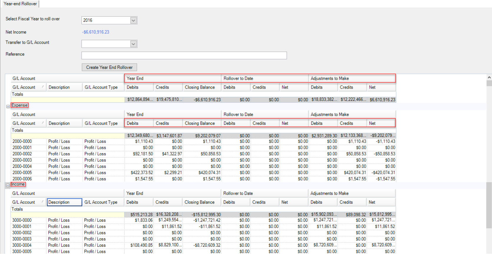Select account row 2000-0000

tap(203, 142)
